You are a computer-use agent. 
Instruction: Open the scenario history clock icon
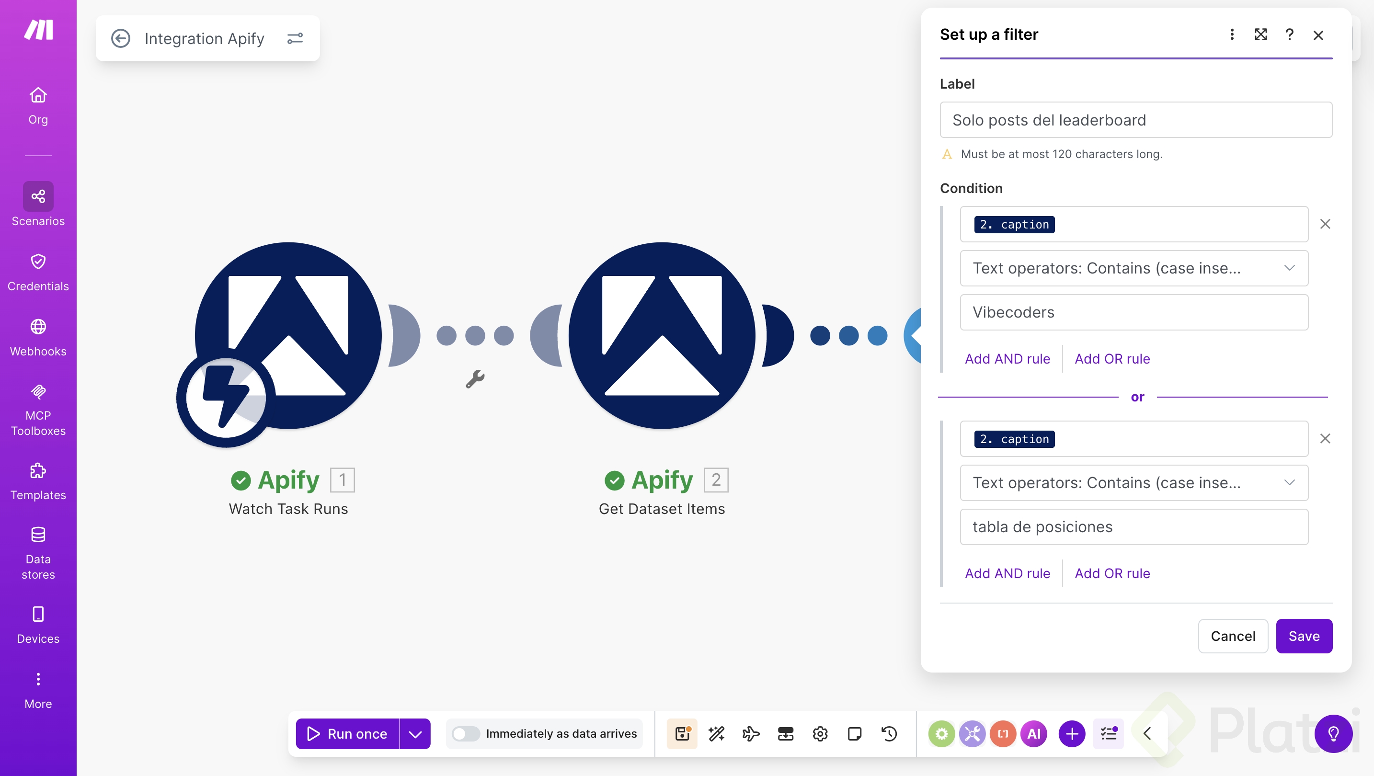click(889, 734)
